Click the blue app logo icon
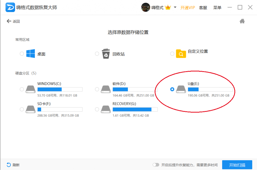Image resolution: width=257 pixels, height=170 pixels. 10,7
